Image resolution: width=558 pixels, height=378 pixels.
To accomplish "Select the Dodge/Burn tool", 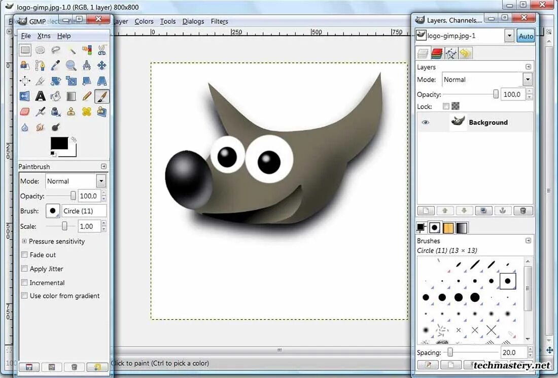I will click(x=55, y=127).
